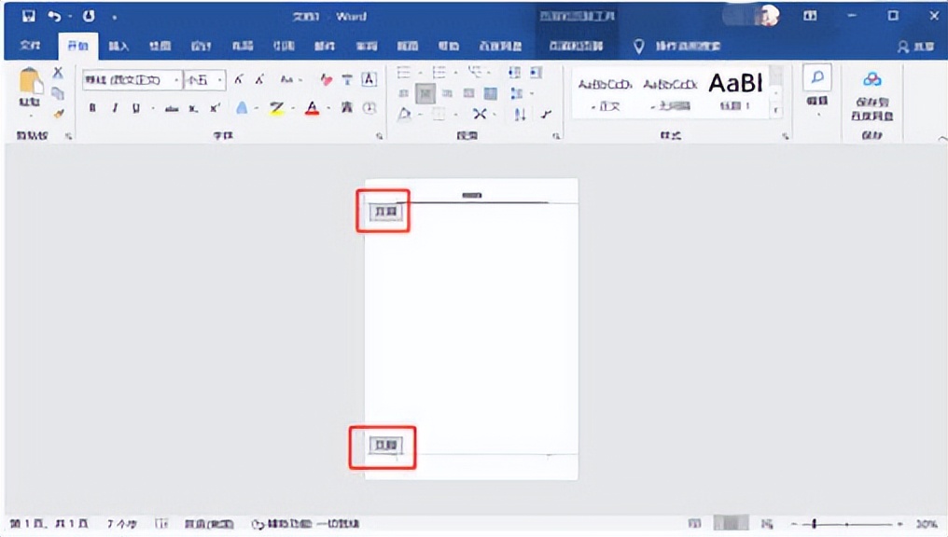Screen dimensions: 948x537
Task: Align paragraph text right
Action: tap(447, 93)
